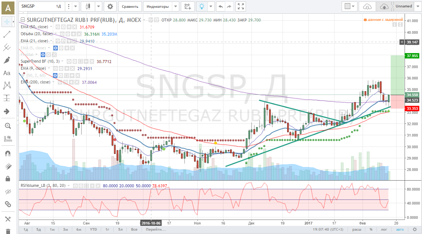The image size is (422, 234).
Task: Remove the EMA (50, close) indicator
Action: click(x=74, y=27)
